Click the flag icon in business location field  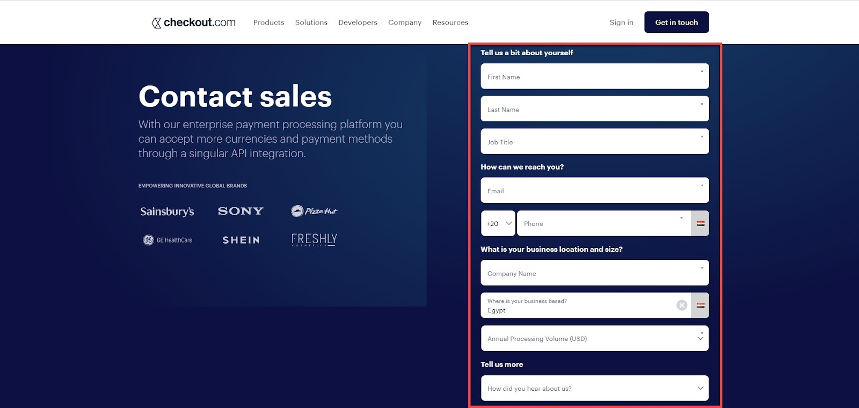(701, 305)
